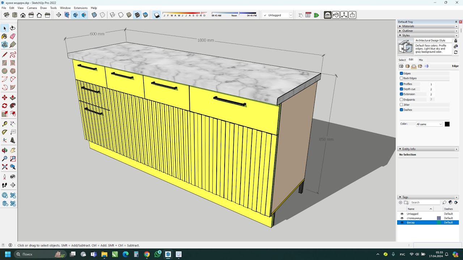Open Face Settings in Styles edit
The image size is (463, 260).
[x=407, y=66]
